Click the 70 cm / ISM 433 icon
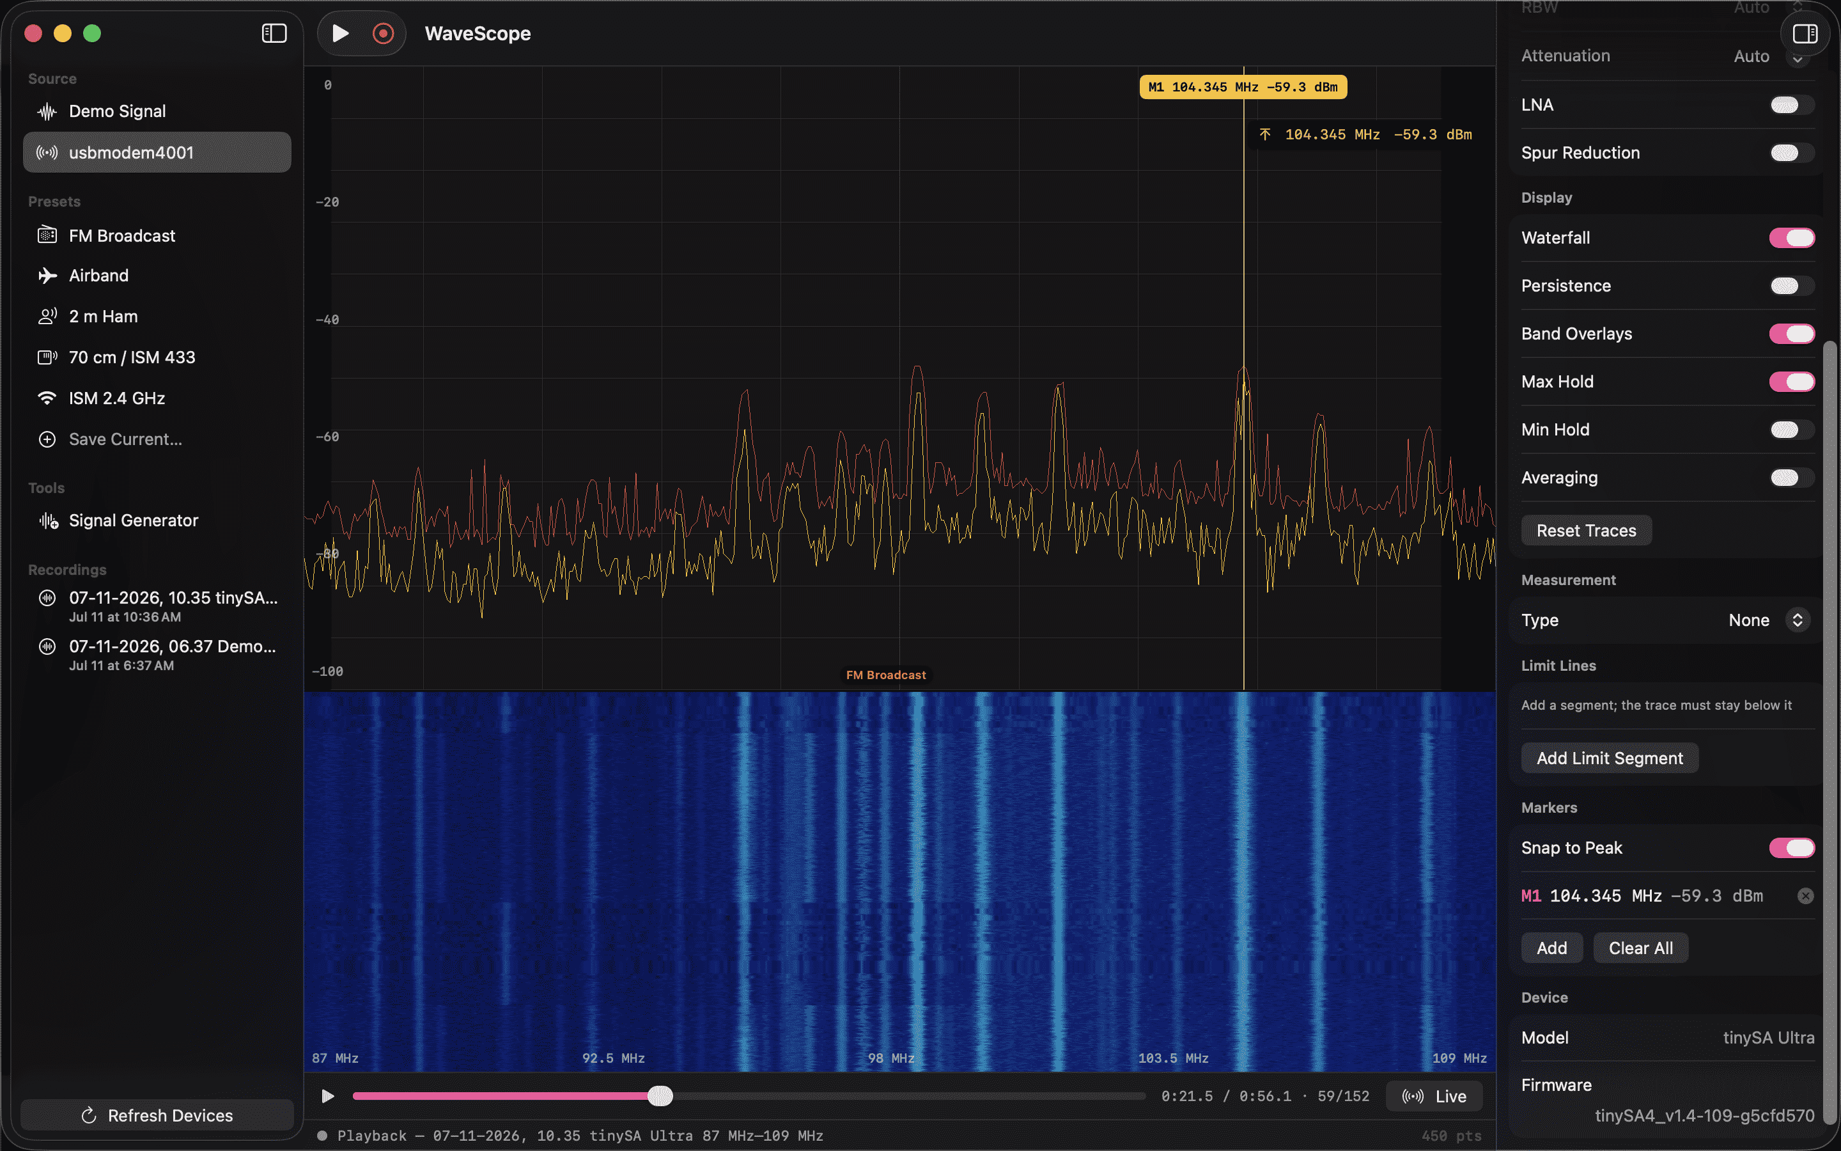Image resolution: width=1841 pixels, height=1151 pixels. tap(47, 357)
